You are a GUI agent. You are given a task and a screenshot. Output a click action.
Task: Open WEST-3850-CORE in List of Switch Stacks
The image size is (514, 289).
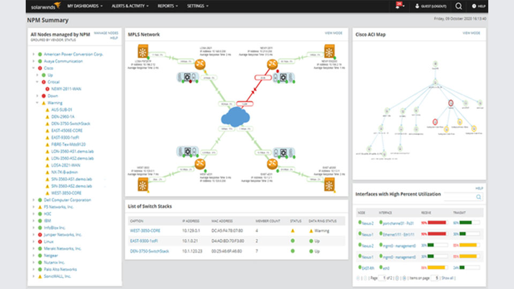click(x=145, y=231)
